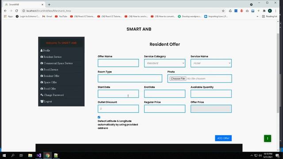Open Task View on taskbar
The width and height of the screenshot is (283, 159).
tap(21, 155)
